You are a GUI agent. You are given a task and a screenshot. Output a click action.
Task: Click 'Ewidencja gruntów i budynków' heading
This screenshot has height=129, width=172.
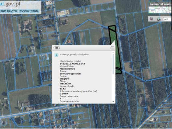[x=74, y=55]
